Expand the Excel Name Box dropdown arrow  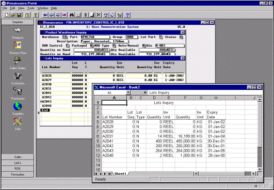coord(128,92)
